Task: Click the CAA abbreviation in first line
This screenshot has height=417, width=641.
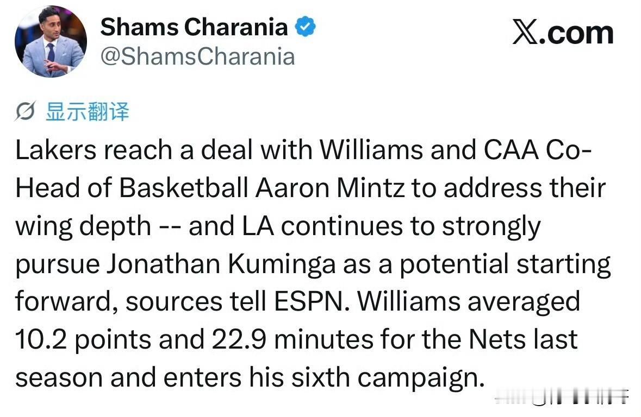Action: [x=511, y=150]
